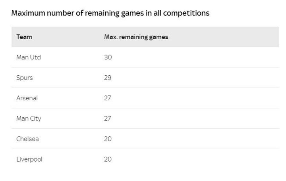Click the grey table header bar
Image resolution: width=286 pixels, height=181 pixels.
pos(145,37)
